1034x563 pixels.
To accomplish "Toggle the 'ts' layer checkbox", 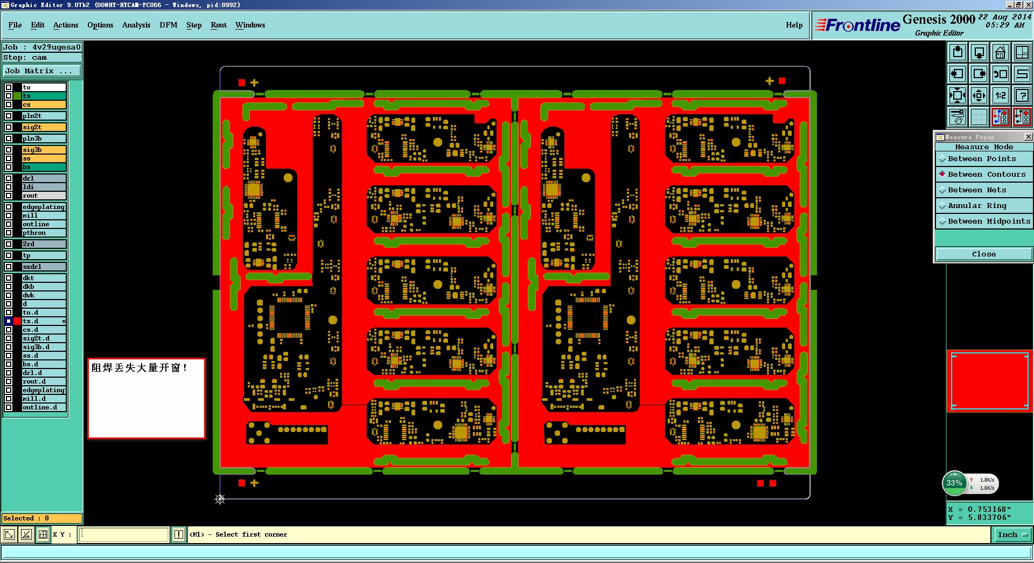I will point(9,96).
